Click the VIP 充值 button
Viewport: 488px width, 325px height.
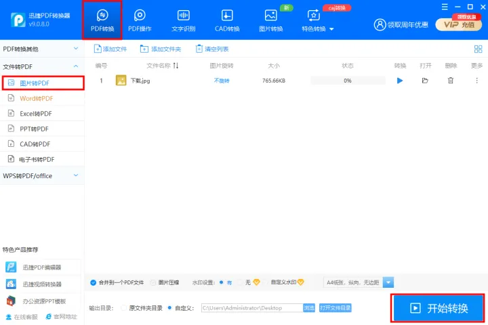coord(458,24)
